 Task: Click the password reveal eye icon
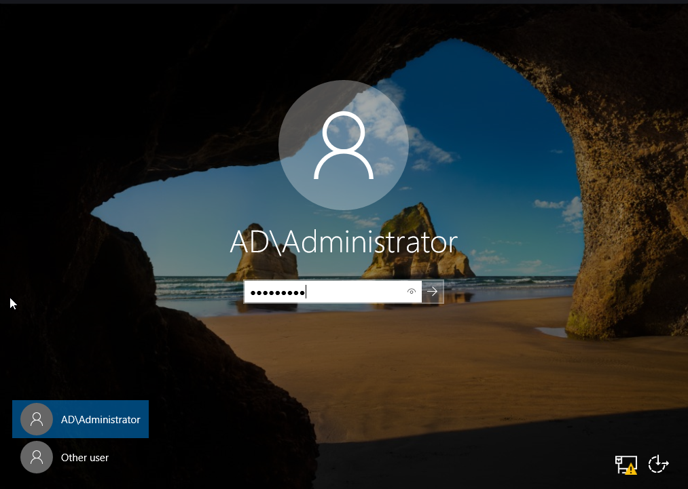pos(411,292)
